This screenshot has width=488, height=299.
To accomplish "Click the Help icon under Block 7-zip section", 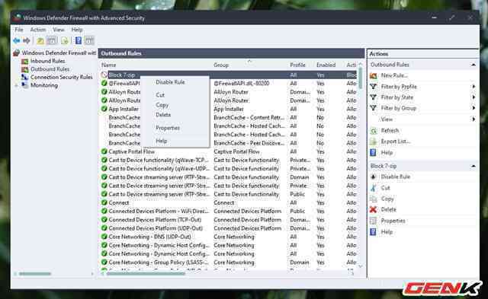I will (x=374, y=232).
